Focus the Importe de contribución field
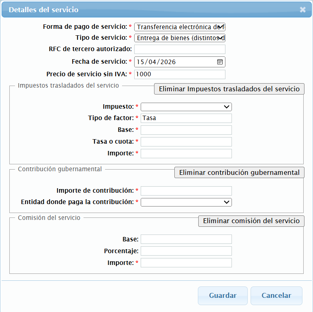313x312 pixels. coord(186,191)
